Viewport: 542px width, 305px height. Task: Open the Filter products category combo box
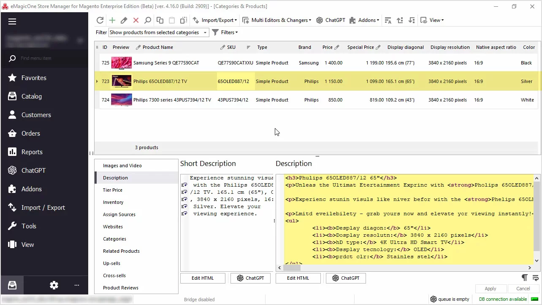tap(159, 32)
